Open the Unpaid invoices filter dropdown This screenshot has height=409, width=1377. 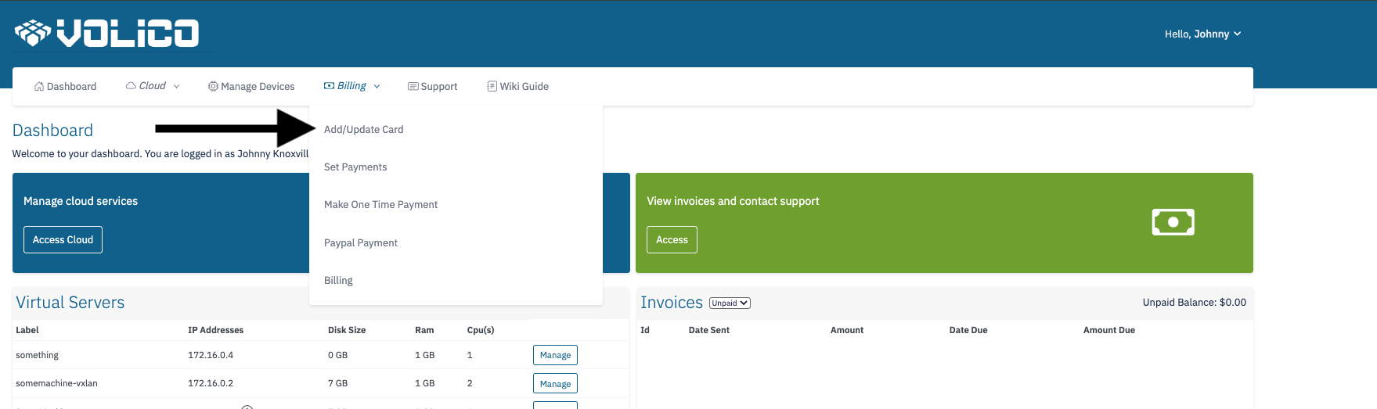point(730,303)
